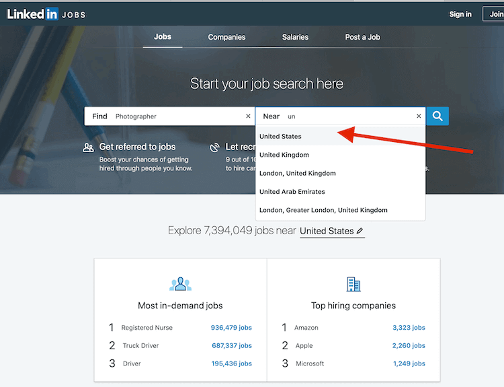The image size is (504, 387).
Task: Click into the Near location input field
Action: tap(349, 116)
